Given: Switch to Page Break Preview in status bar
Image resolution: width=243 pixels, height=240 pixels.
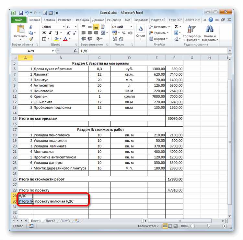Looking at the screenshot, I should click(x=175, y=226).
